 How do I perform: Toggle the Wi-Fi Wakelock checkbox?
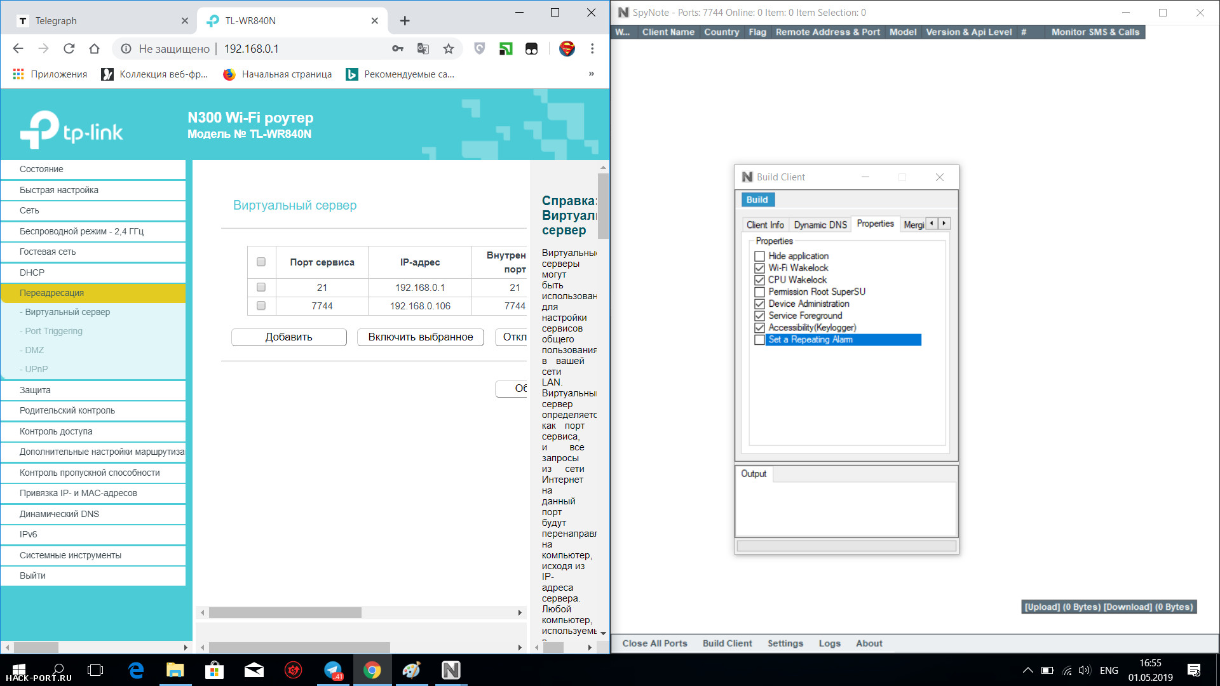(x=759, y=268)
